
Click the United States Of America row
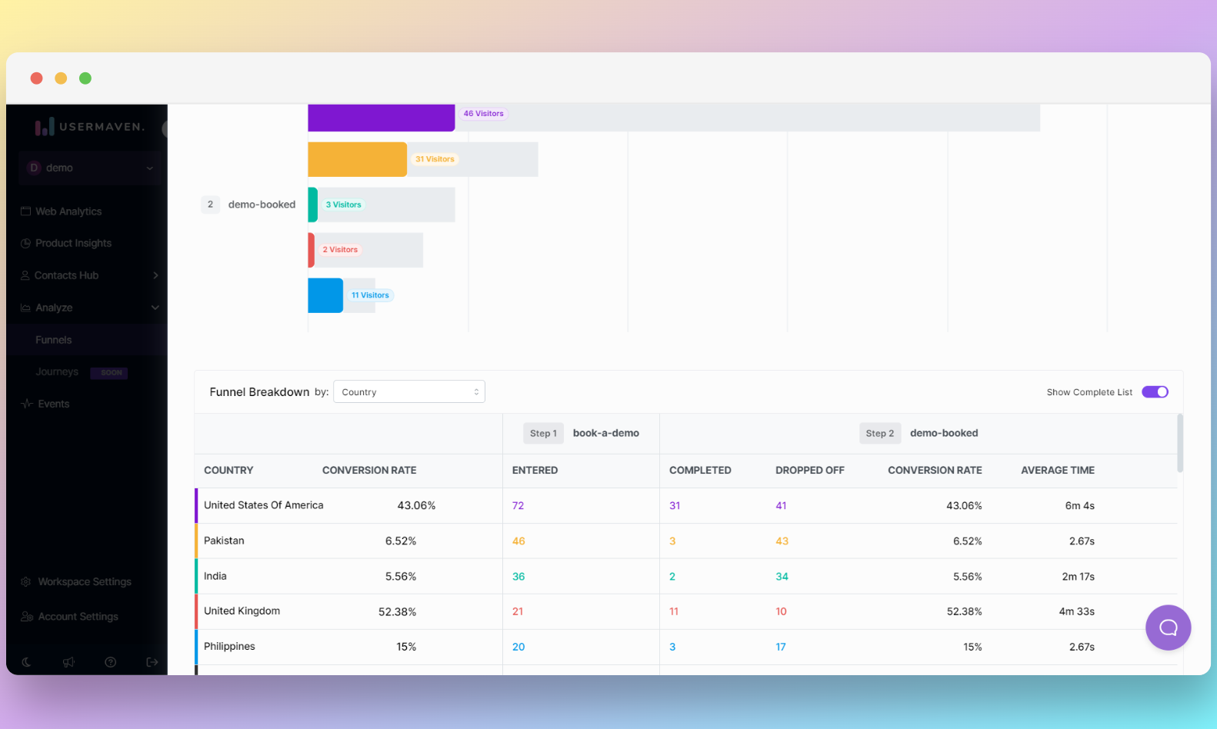pos(263,505)
